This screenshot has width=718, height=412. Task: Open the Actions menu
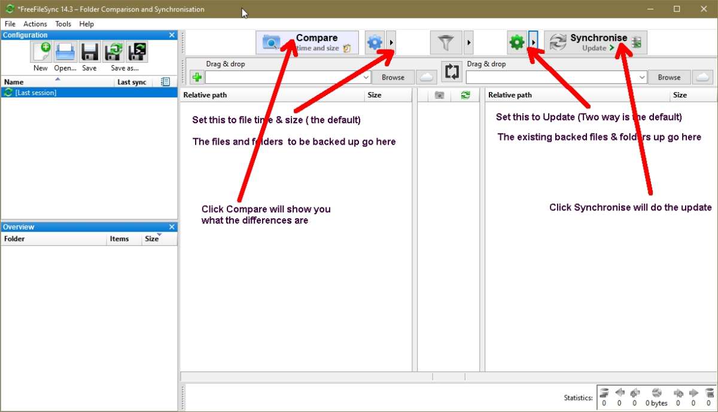(x=35, y=24)
